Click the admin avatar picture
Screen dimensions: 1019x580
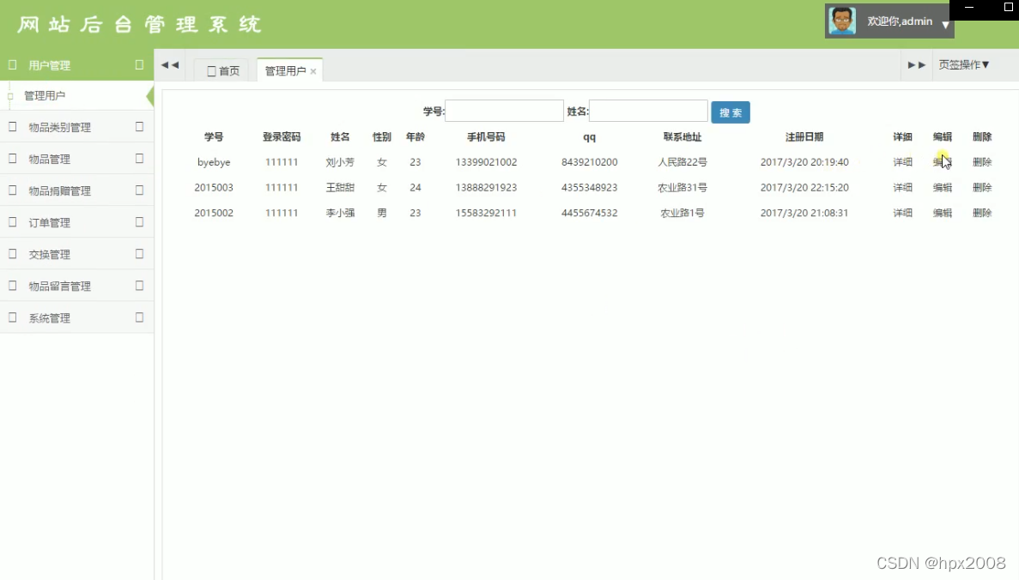[x=842, y=21]
